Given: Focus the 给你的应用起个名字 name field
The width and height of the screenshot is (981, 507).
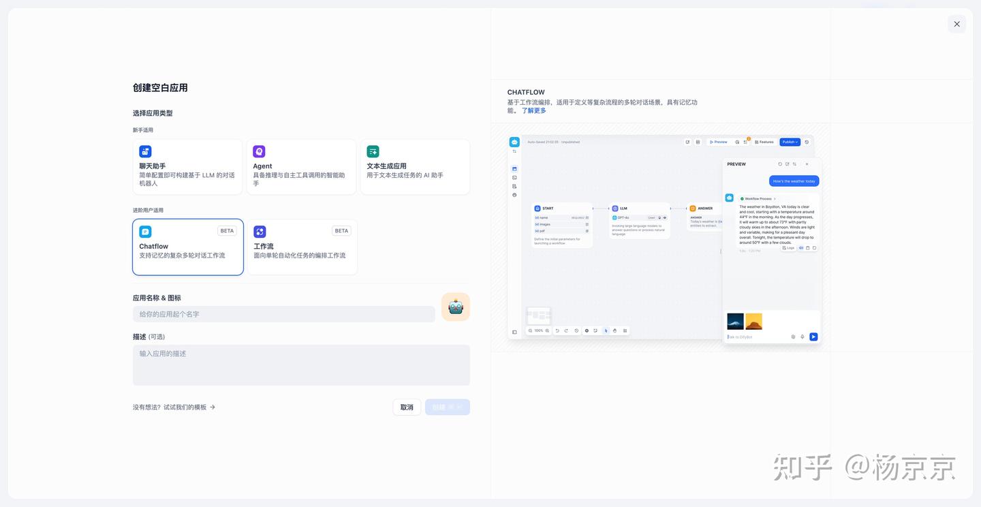Looking at the screenshot, I should pyautogui.click(x=284, y=314).
